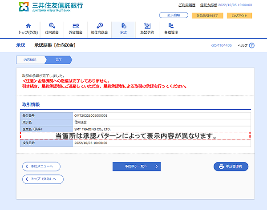
Task: Click 操作日時 value 2022/10/05 10:00:00
Action: pos(91,143)
